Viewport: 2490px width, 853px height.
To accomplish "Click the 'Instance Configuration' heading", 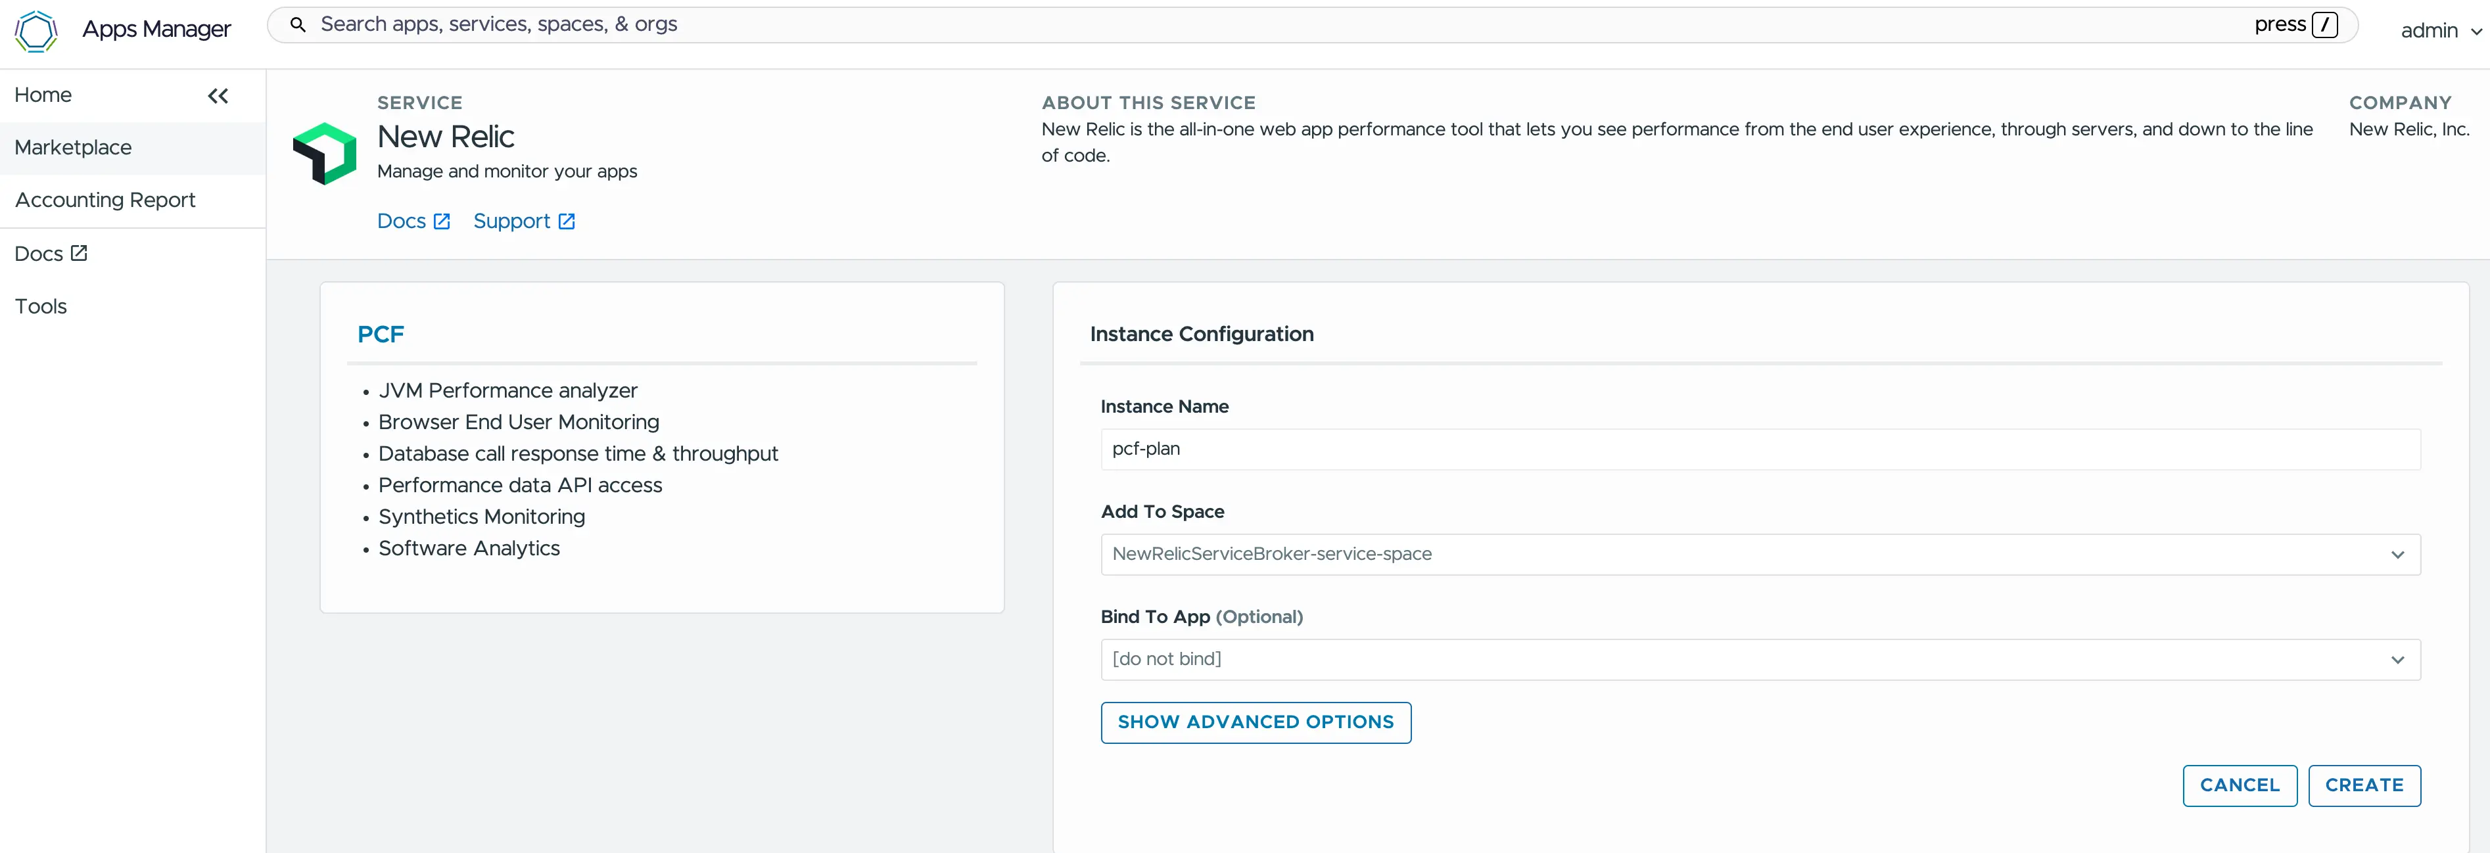I will (1202, 334).
